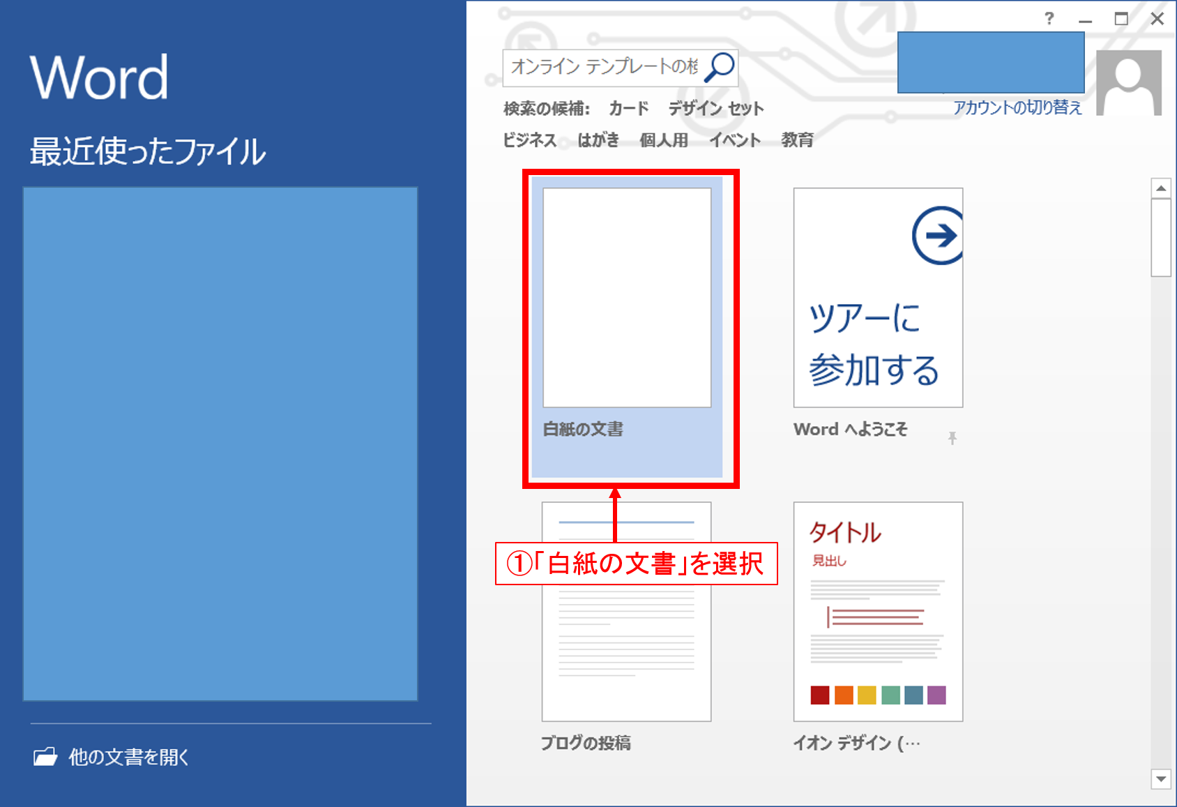The width and height of the screenshot is (1177, 807).
Task: Click the user account avatar picture
Action: 1129,82
